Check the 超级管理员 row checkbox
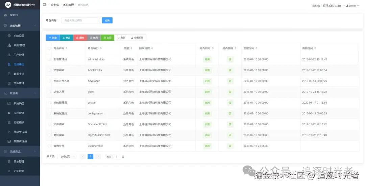This screenshot has height=186, width=365. (49, 59)
